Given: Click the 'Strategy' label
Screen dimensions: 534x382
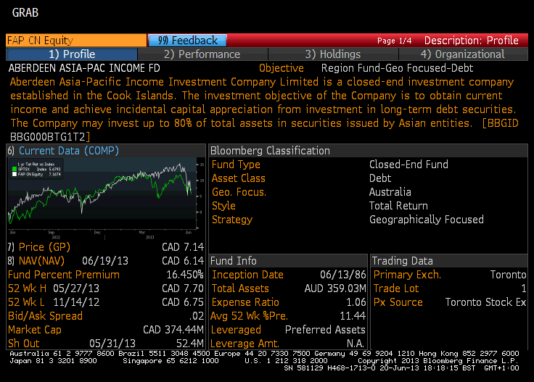Looking at the screenshot, I should 232,220.
